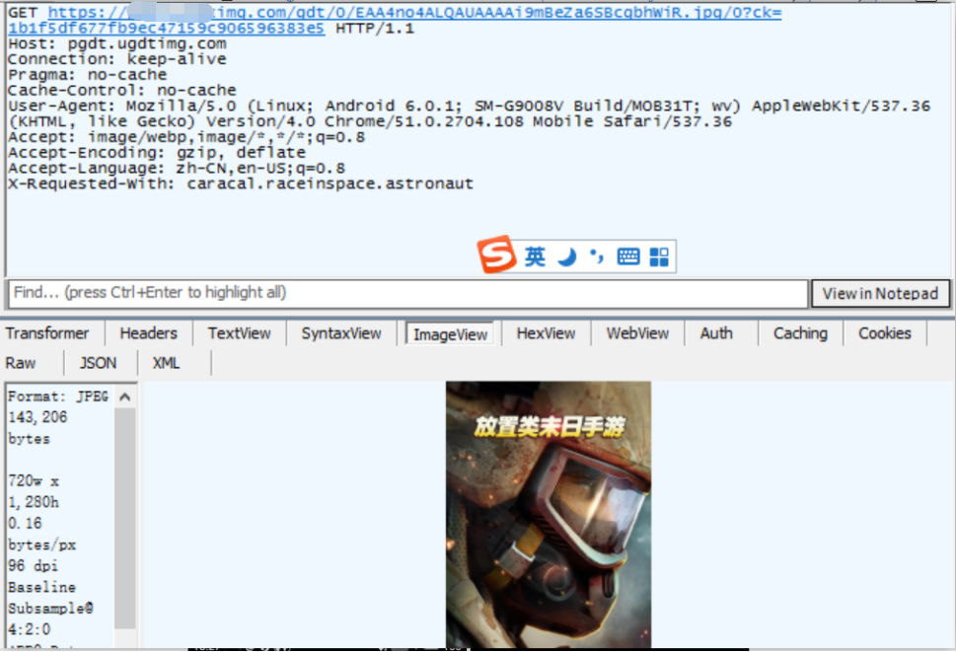Select the ImageView tab

(x=450, y=334)
